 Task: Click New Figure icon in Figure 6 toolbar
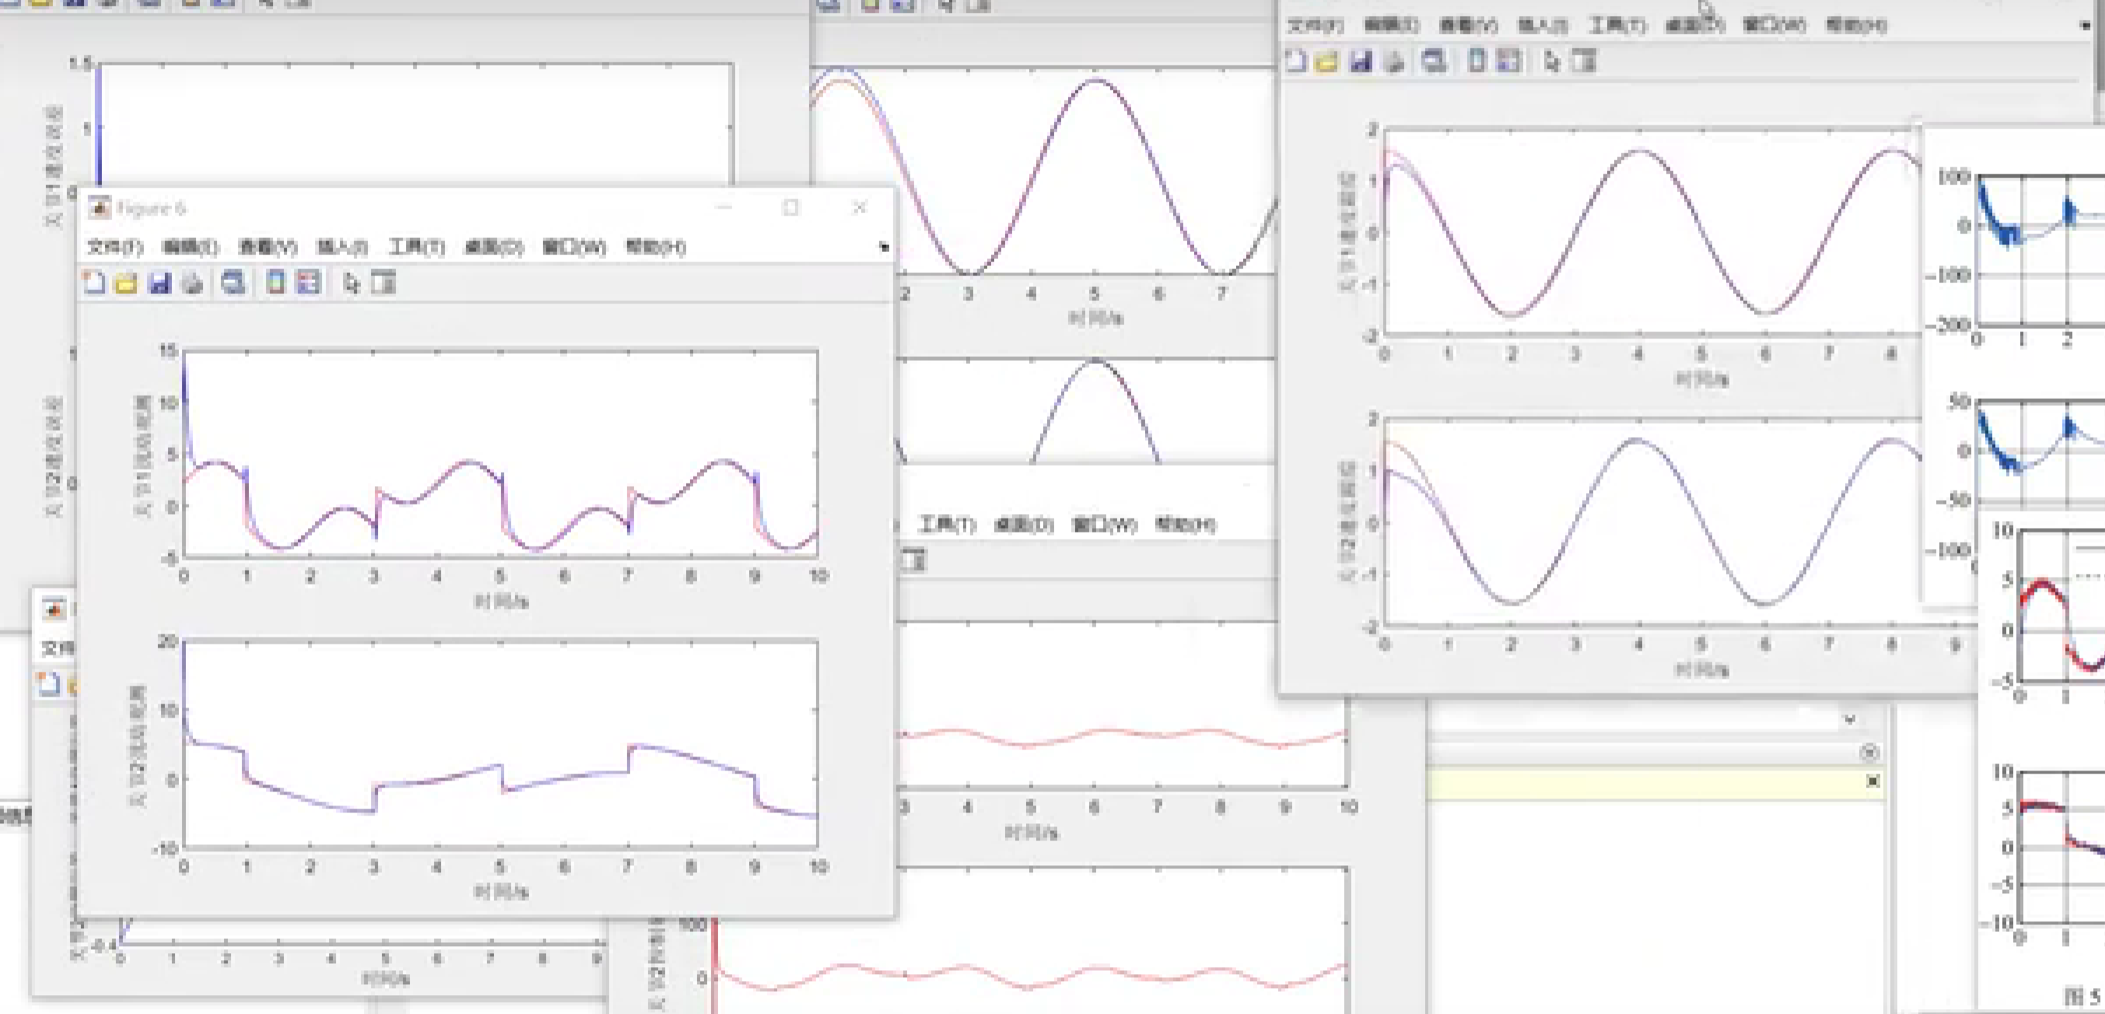[94, 283]
